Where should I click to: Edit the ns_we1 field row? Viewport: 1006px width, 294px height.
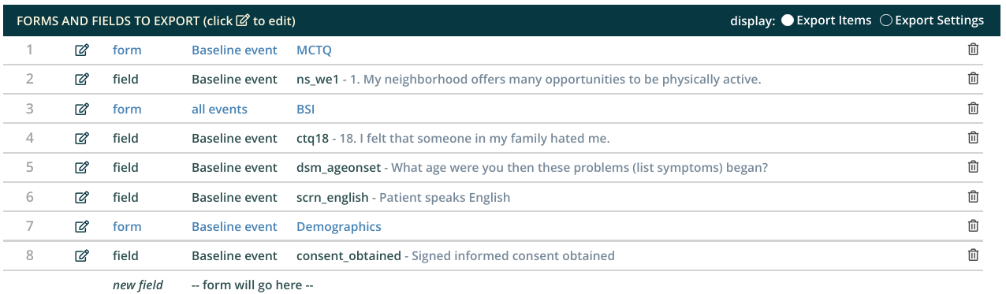(81, 79)
